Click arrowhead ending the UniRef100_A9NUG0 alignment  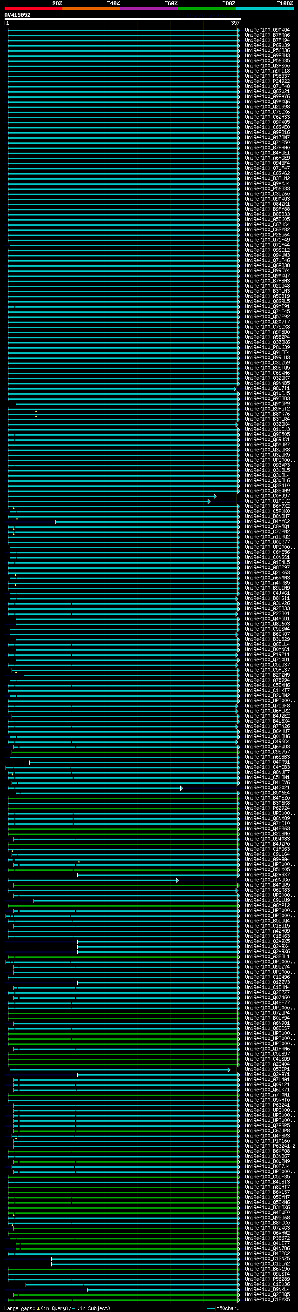tap(177, 880)
